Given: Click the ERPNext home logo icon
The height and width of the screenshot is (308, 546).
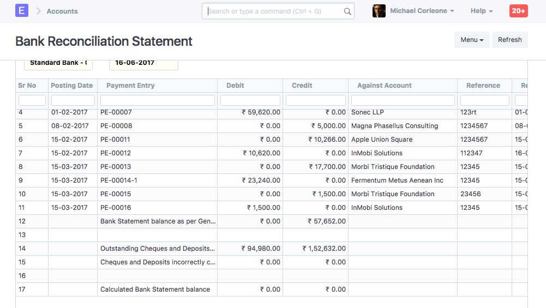Looking at the screenshot, I should pyautogui.click(x=22, y=10).
